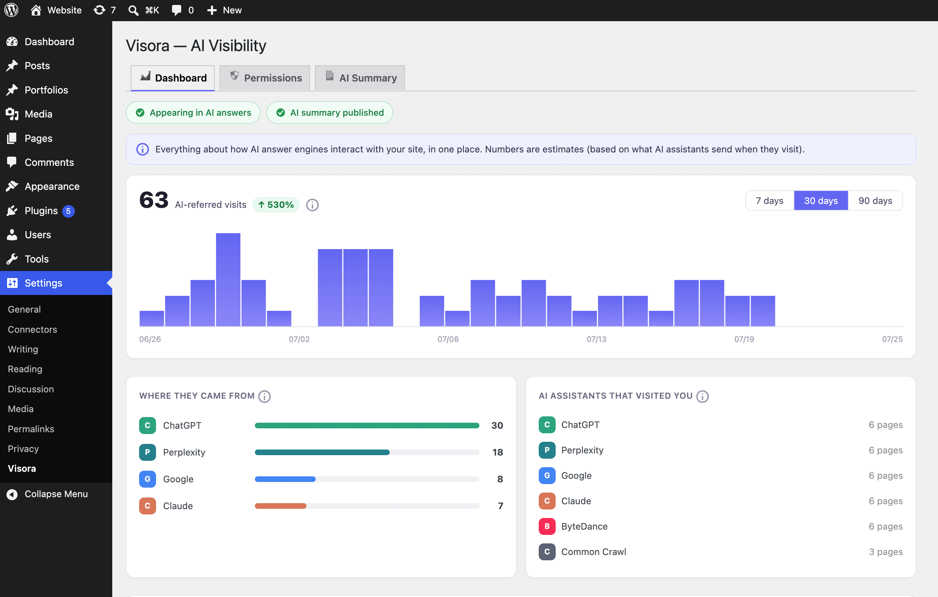
Task: Switch to the AI Summary tab
Action: [360, 78]
